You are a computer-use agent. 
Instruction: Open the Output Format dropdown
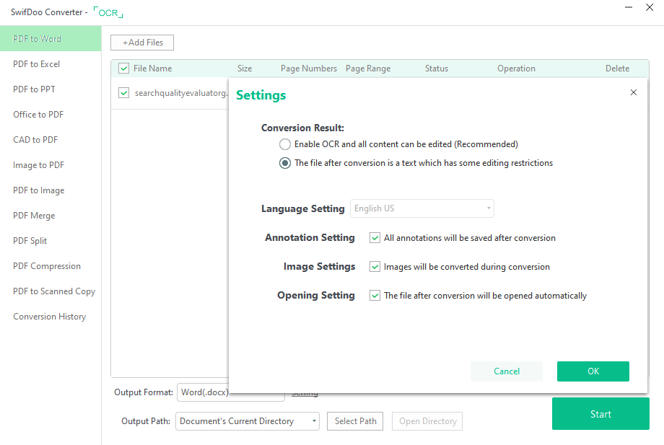[231, 392]
